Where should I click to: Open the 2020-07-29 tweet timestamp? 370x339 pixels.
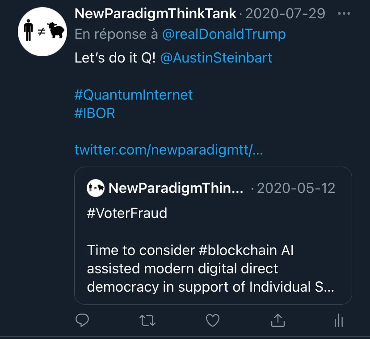(x=285, y=13)
